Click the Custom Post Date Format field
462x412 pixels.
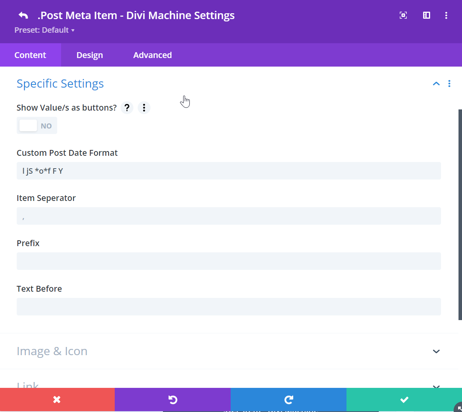pos(229,171)
